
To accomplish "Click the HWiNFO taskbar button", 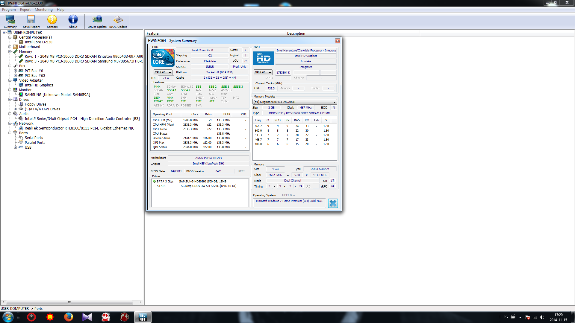I will pos(143,317).
